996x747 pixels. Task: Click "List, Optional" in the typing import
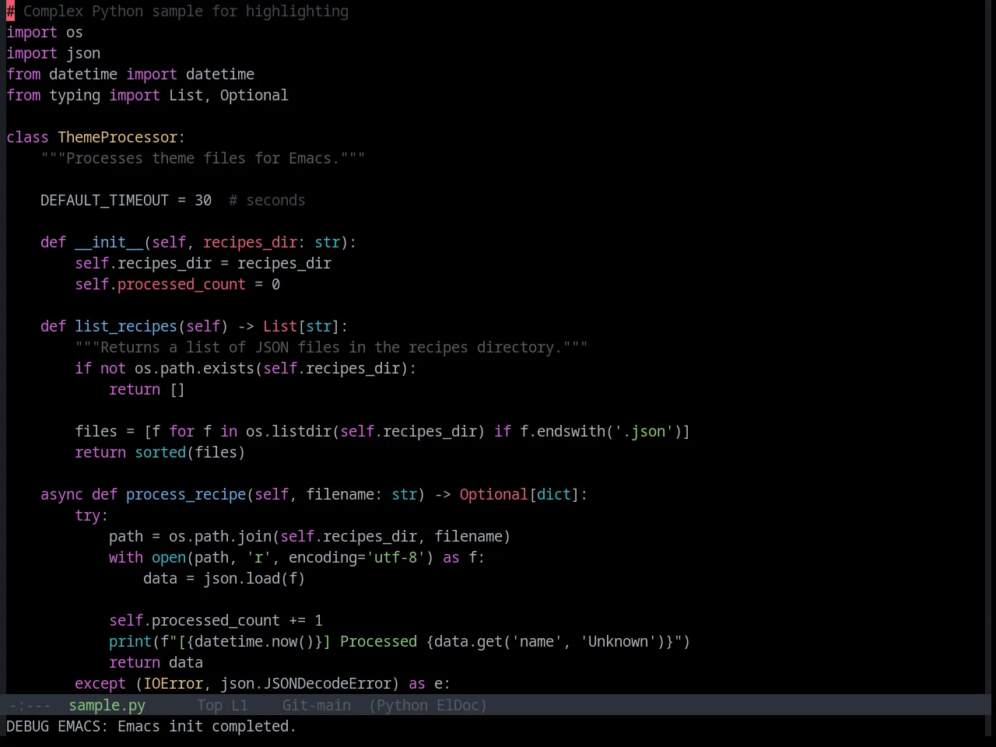point(229,95)
